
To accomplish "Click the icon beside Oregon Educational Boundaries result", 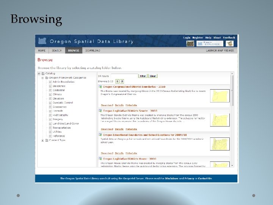I will [100, 135].
